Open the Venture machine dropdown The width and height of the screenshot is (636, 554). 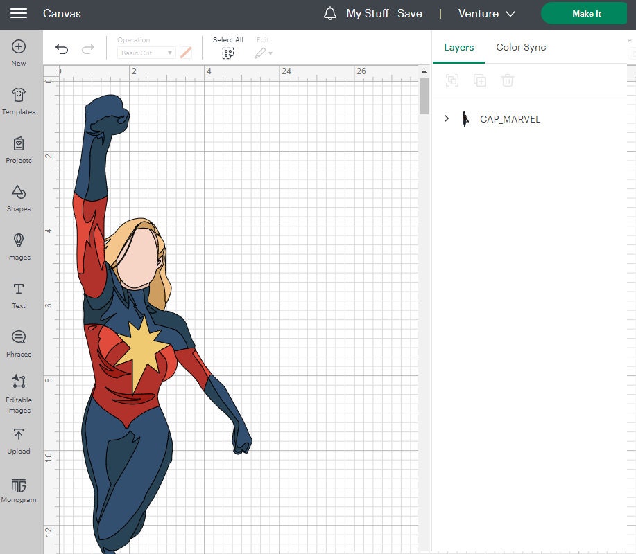(x=487, y=13)
